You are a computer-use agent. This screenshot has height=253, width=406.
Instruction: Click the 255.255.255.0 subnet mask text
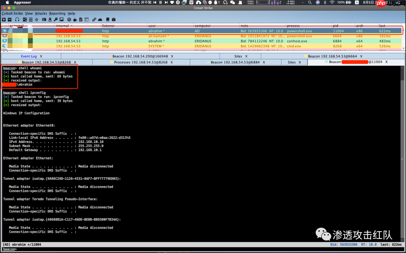pyautogui.click(x=91, y=146)
